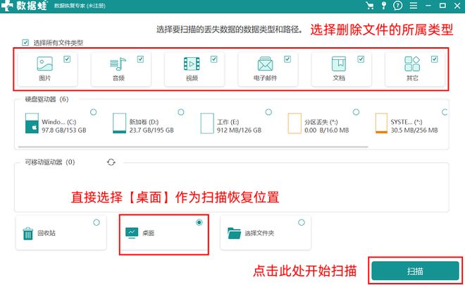Click the 选择文件夹 folder icon
The image size is (465, 285).
(234, 233)
